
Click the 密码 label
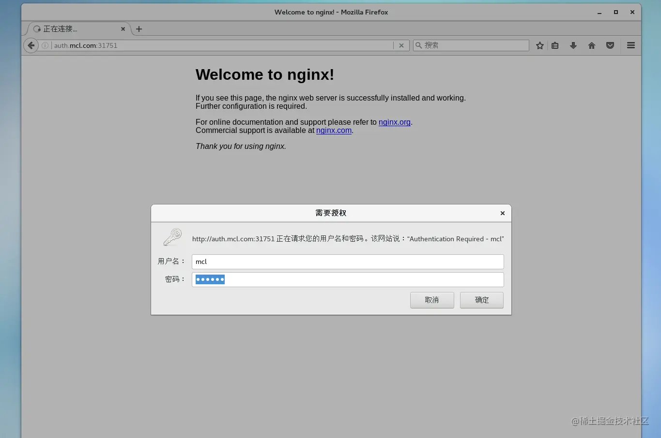coord(175,279)
